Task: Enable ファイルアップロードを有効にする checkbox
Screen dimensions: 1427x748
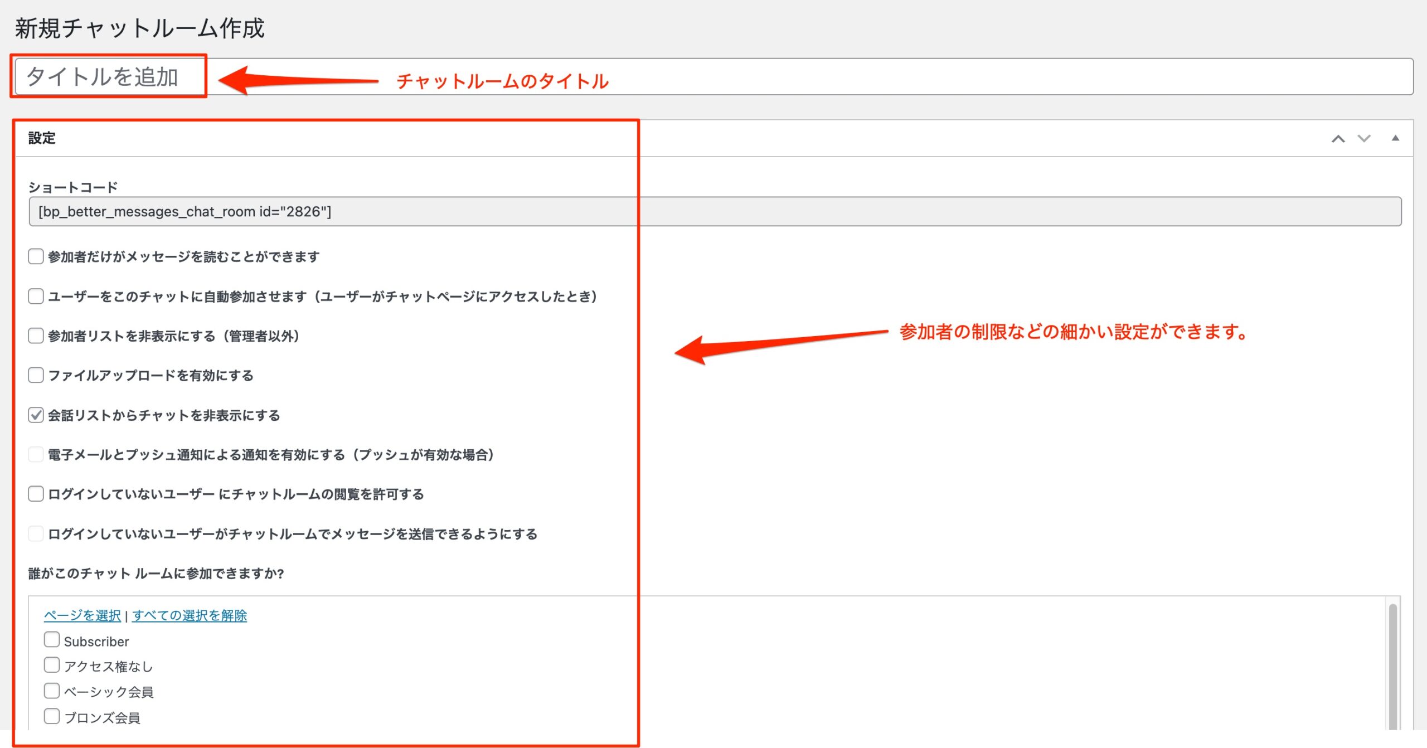Action: point(36,375)
